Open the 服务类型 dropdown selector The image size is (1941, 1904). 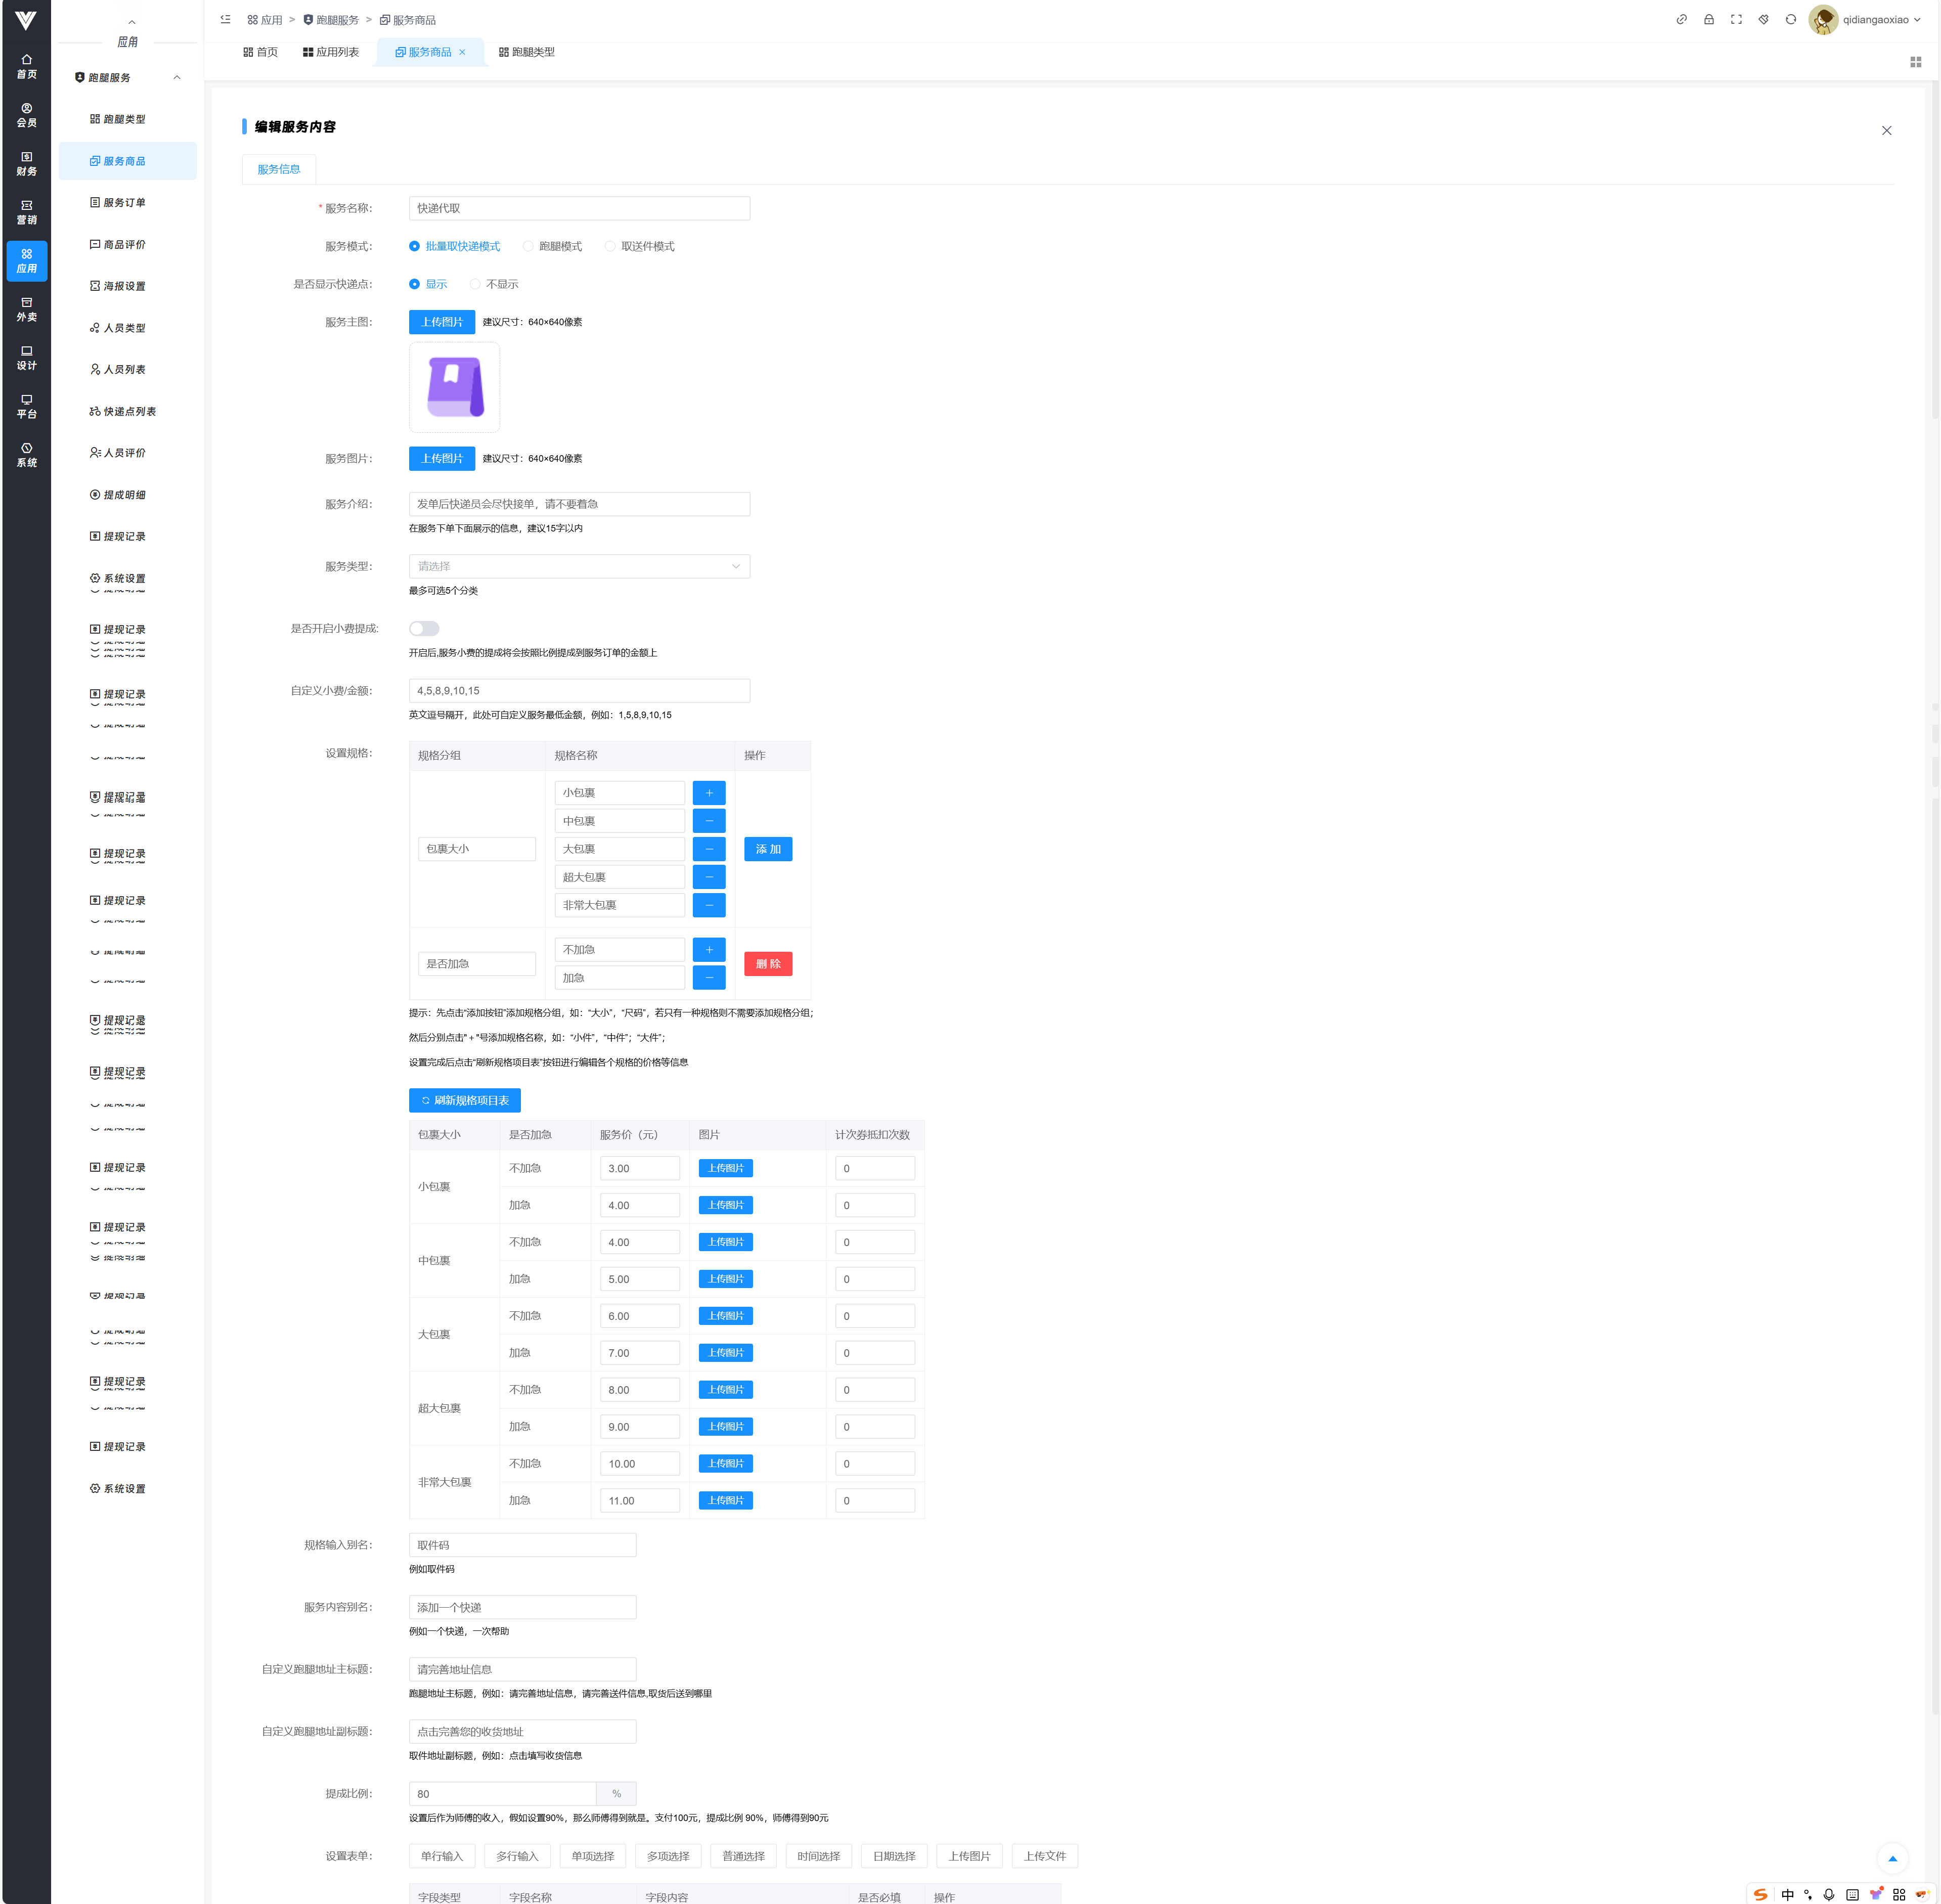tap(579, 567)
